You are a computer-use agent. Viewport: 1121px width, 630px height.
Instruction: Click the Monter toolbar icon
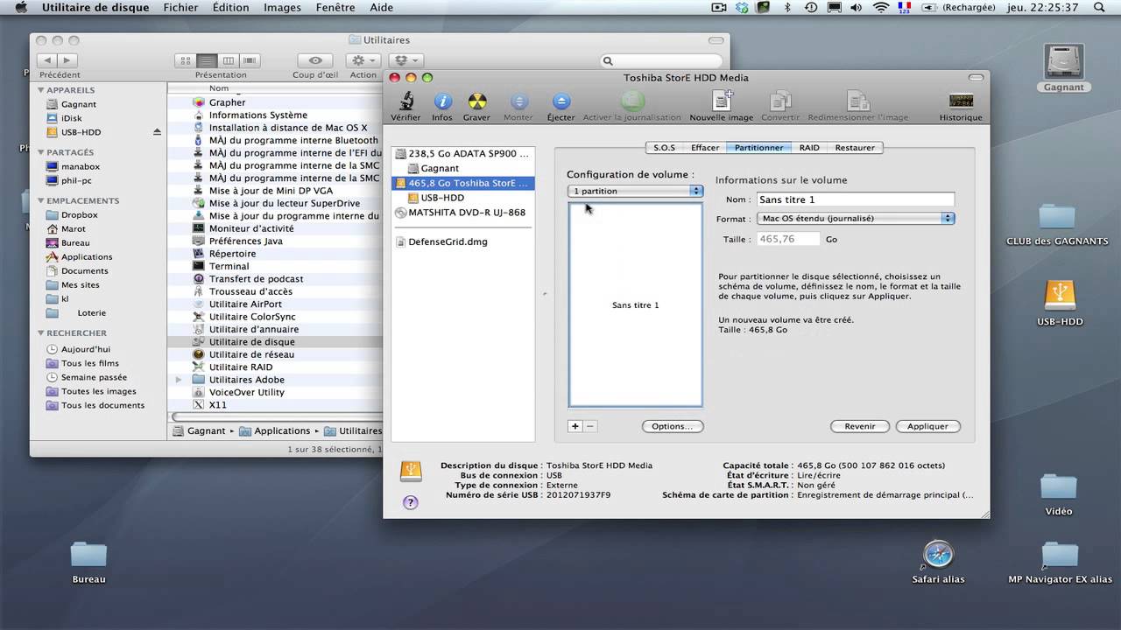click(x=518, y=101)
